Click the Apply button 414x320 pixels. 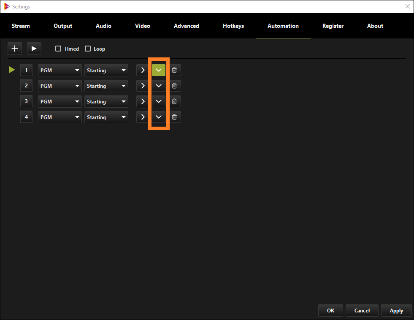396,310
